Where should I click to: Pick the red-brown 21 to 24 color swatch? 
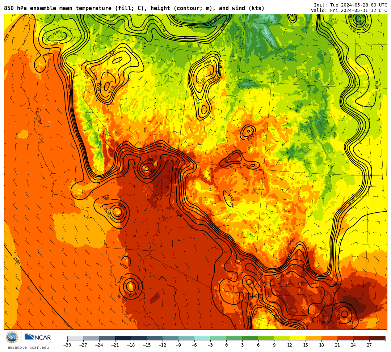345,338
